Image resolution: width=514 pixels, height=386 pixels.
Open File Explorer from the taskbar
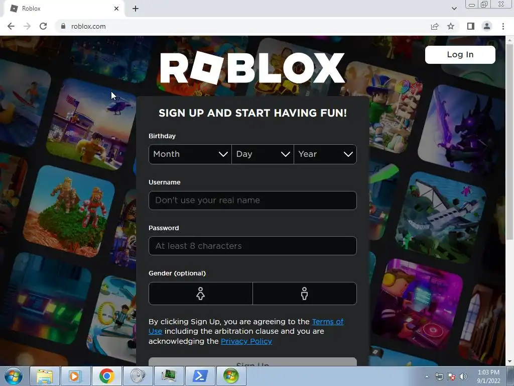tap(45, 376)
